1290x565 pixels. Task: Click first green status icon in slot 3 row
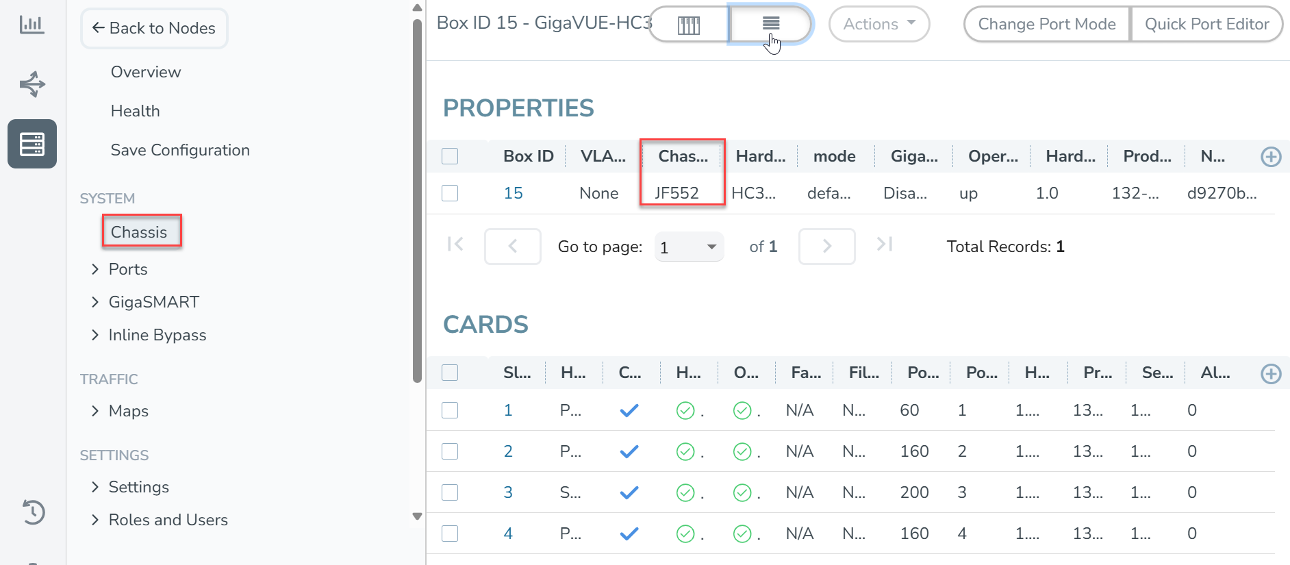(x=685, y=492)
